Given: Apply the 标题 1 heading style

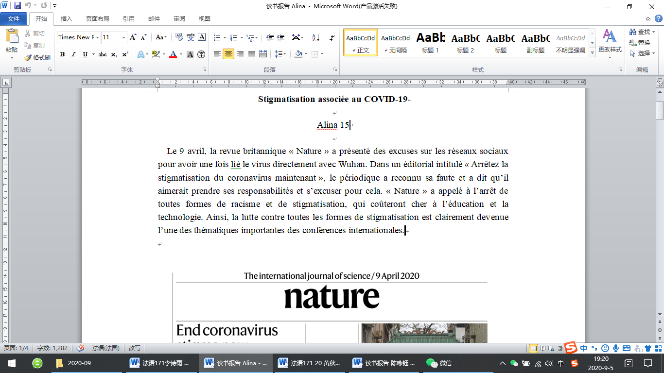Looking at the screenshot, I should pyautogui.click(x=430, y=42).
